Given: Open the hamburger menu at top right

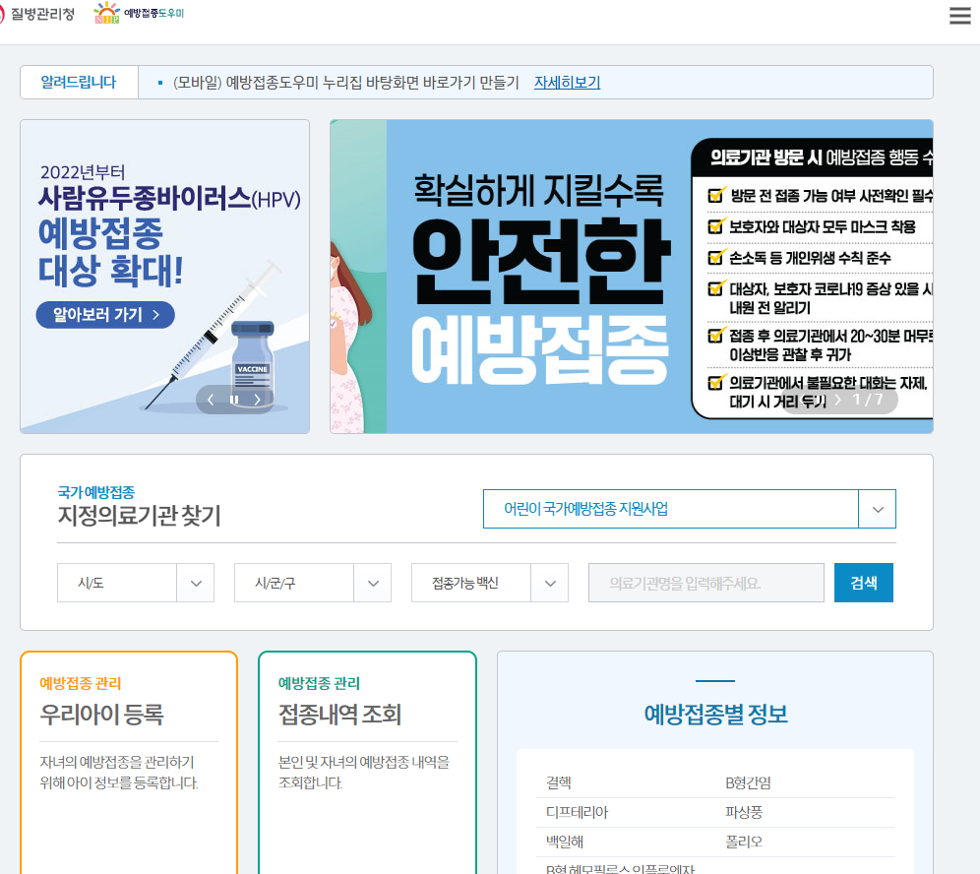Looking at the screenshot, I should [959, 15].
